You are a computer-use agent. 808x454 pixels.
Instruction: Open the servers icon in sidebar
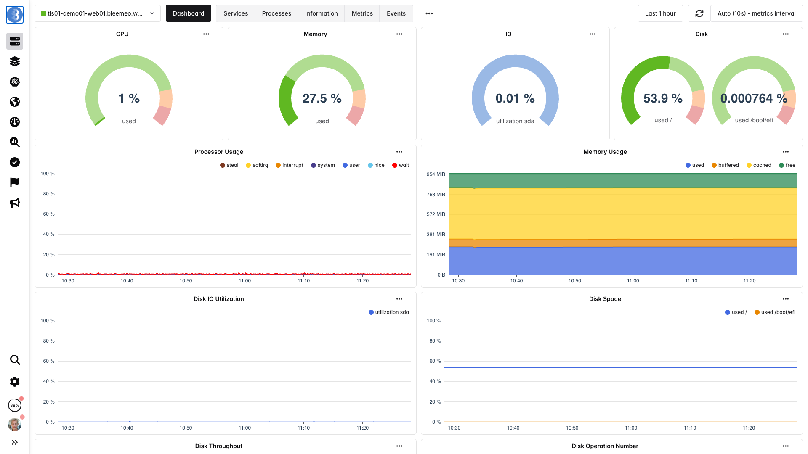(x=15, y=41)
